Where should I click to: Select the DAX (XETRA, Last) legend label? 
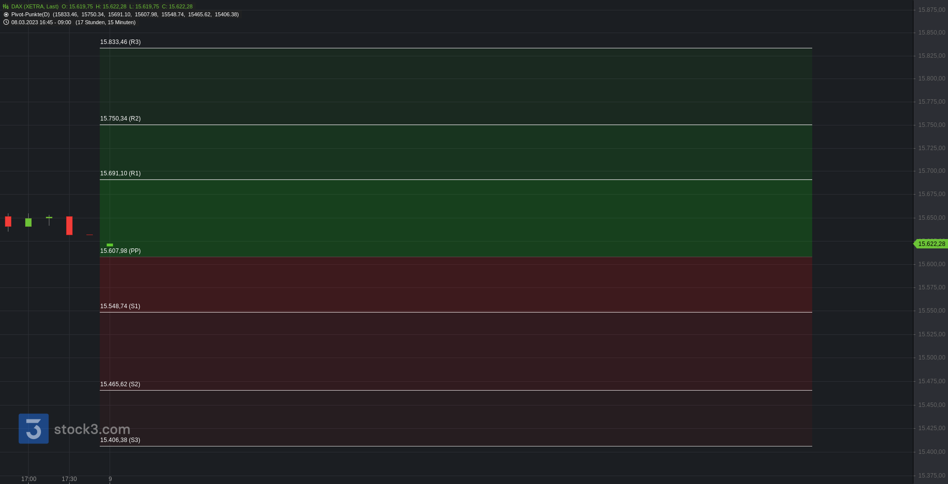[35, 6]
